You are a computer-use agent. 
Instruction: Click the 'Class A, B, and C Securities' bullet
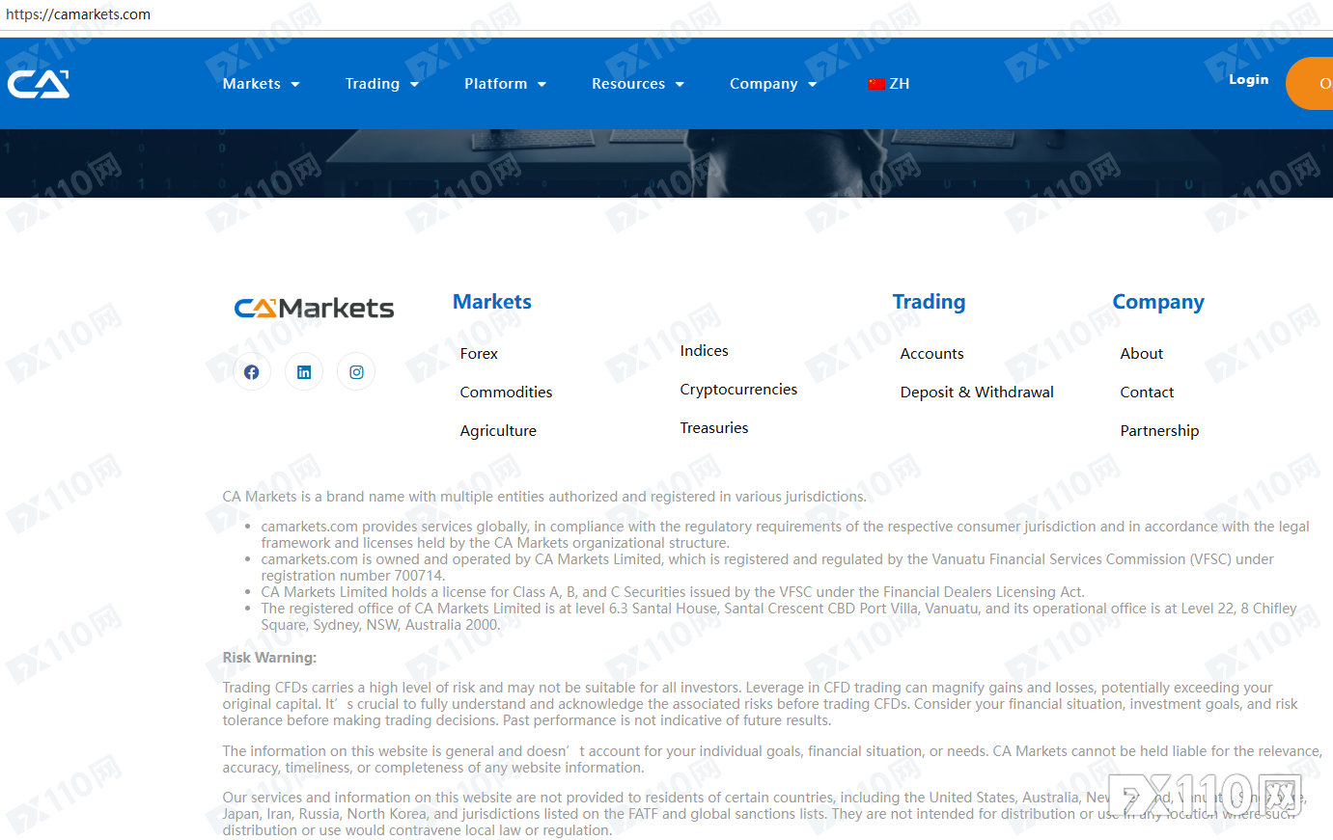pos(673,592)
